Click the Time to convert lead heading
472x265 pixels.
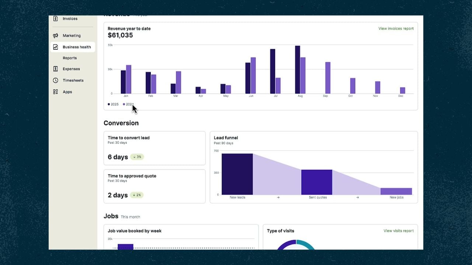click(x=129, y=138)
